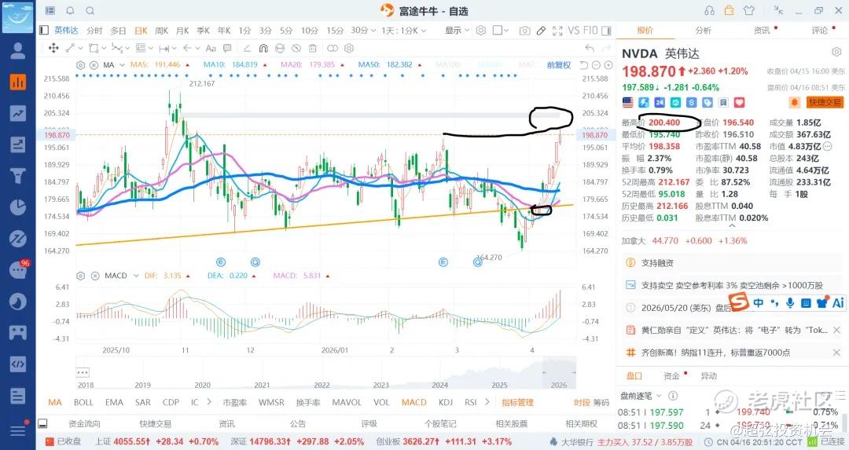Screen dimensions: 849x450
Task: Hide drawings with the crossed-eye icon
Action: [x=296, y=48]
